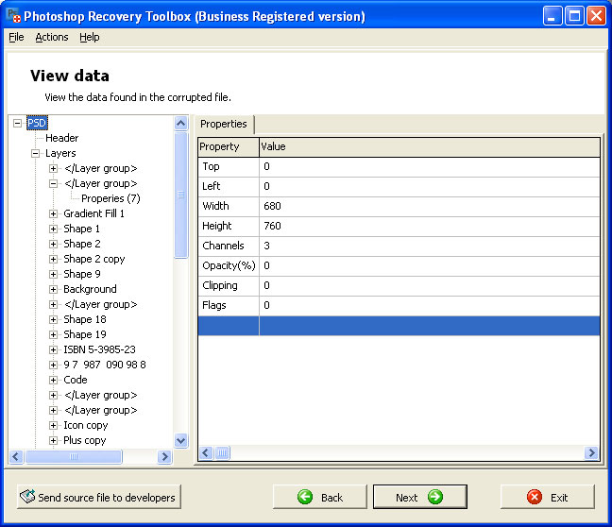Click the Width value cell 680
612x527 pixels.
point(273,206)
